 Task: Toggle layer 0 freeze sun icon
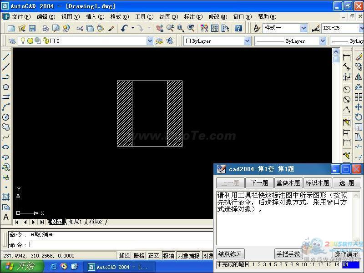pos(30,41)
